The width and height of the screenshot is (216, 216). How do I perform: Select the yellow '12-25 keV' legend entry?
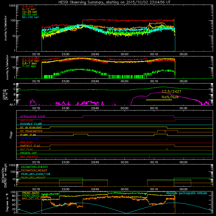30,12
